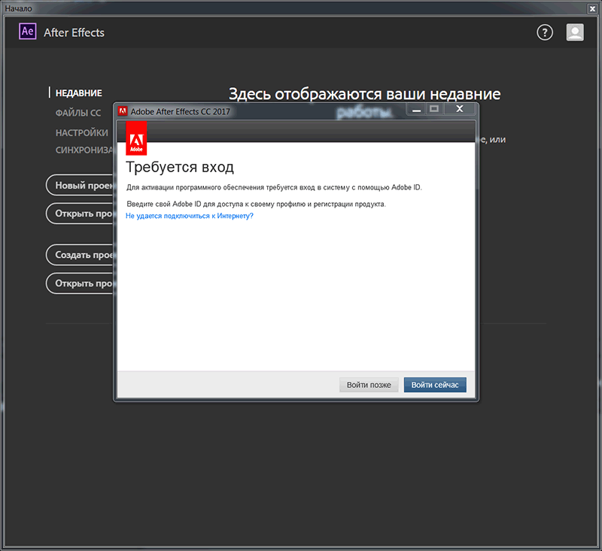Open the user profile avatar icon

coord(575,32)
